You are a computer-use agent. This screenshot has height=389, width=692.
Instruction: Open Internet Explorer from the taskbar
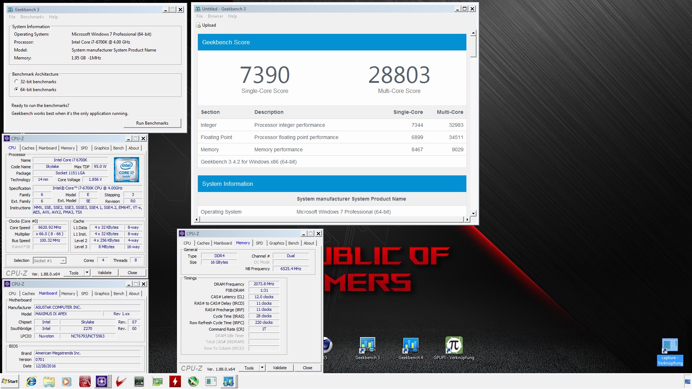(x=31, y=381)
